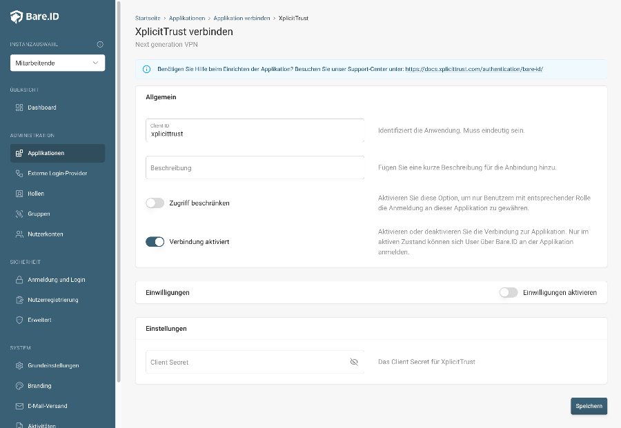This screenshot has width=621, height=428.
Task: Click the Rollen sidebar icon
Action: click(x=19, y=194)
